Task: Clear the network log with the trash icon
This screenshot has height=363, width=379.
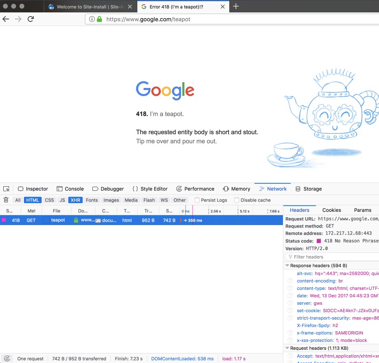Action: click(6, 200)
